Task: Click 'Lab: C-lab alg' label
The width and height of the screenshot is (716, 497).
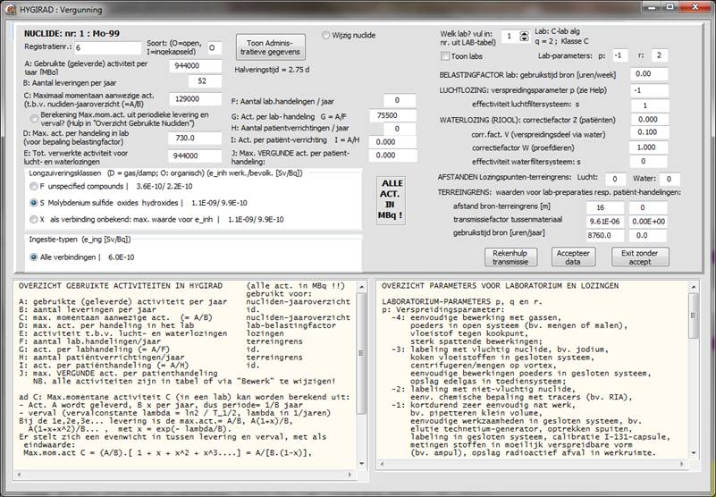Action: pos(557,31)
